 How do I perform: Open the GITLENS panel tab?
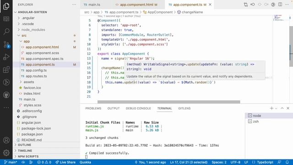[184, 108]
